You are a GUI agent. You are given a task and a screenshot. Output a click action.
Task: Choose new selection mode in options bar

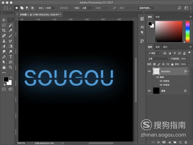click(x=17, y=8)
